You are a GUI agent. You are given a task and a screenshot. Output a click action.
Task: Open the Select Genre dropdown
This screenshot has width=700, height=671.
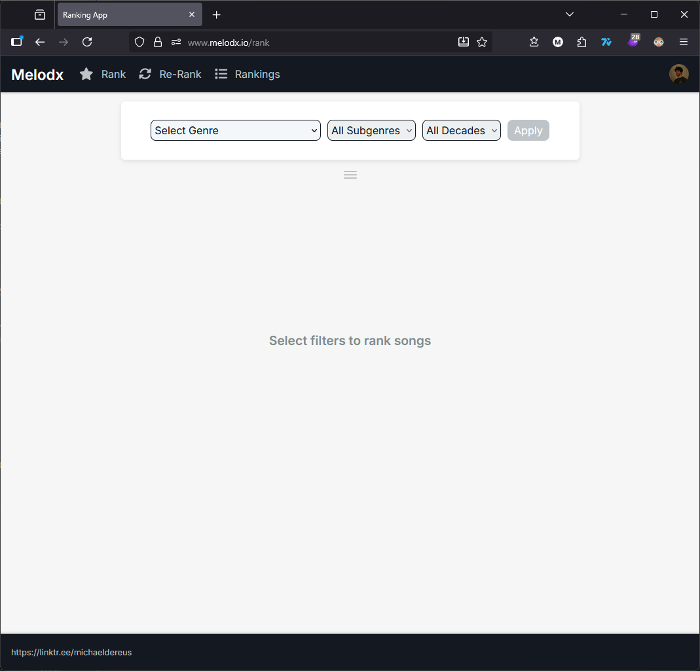tap(236, 130)
